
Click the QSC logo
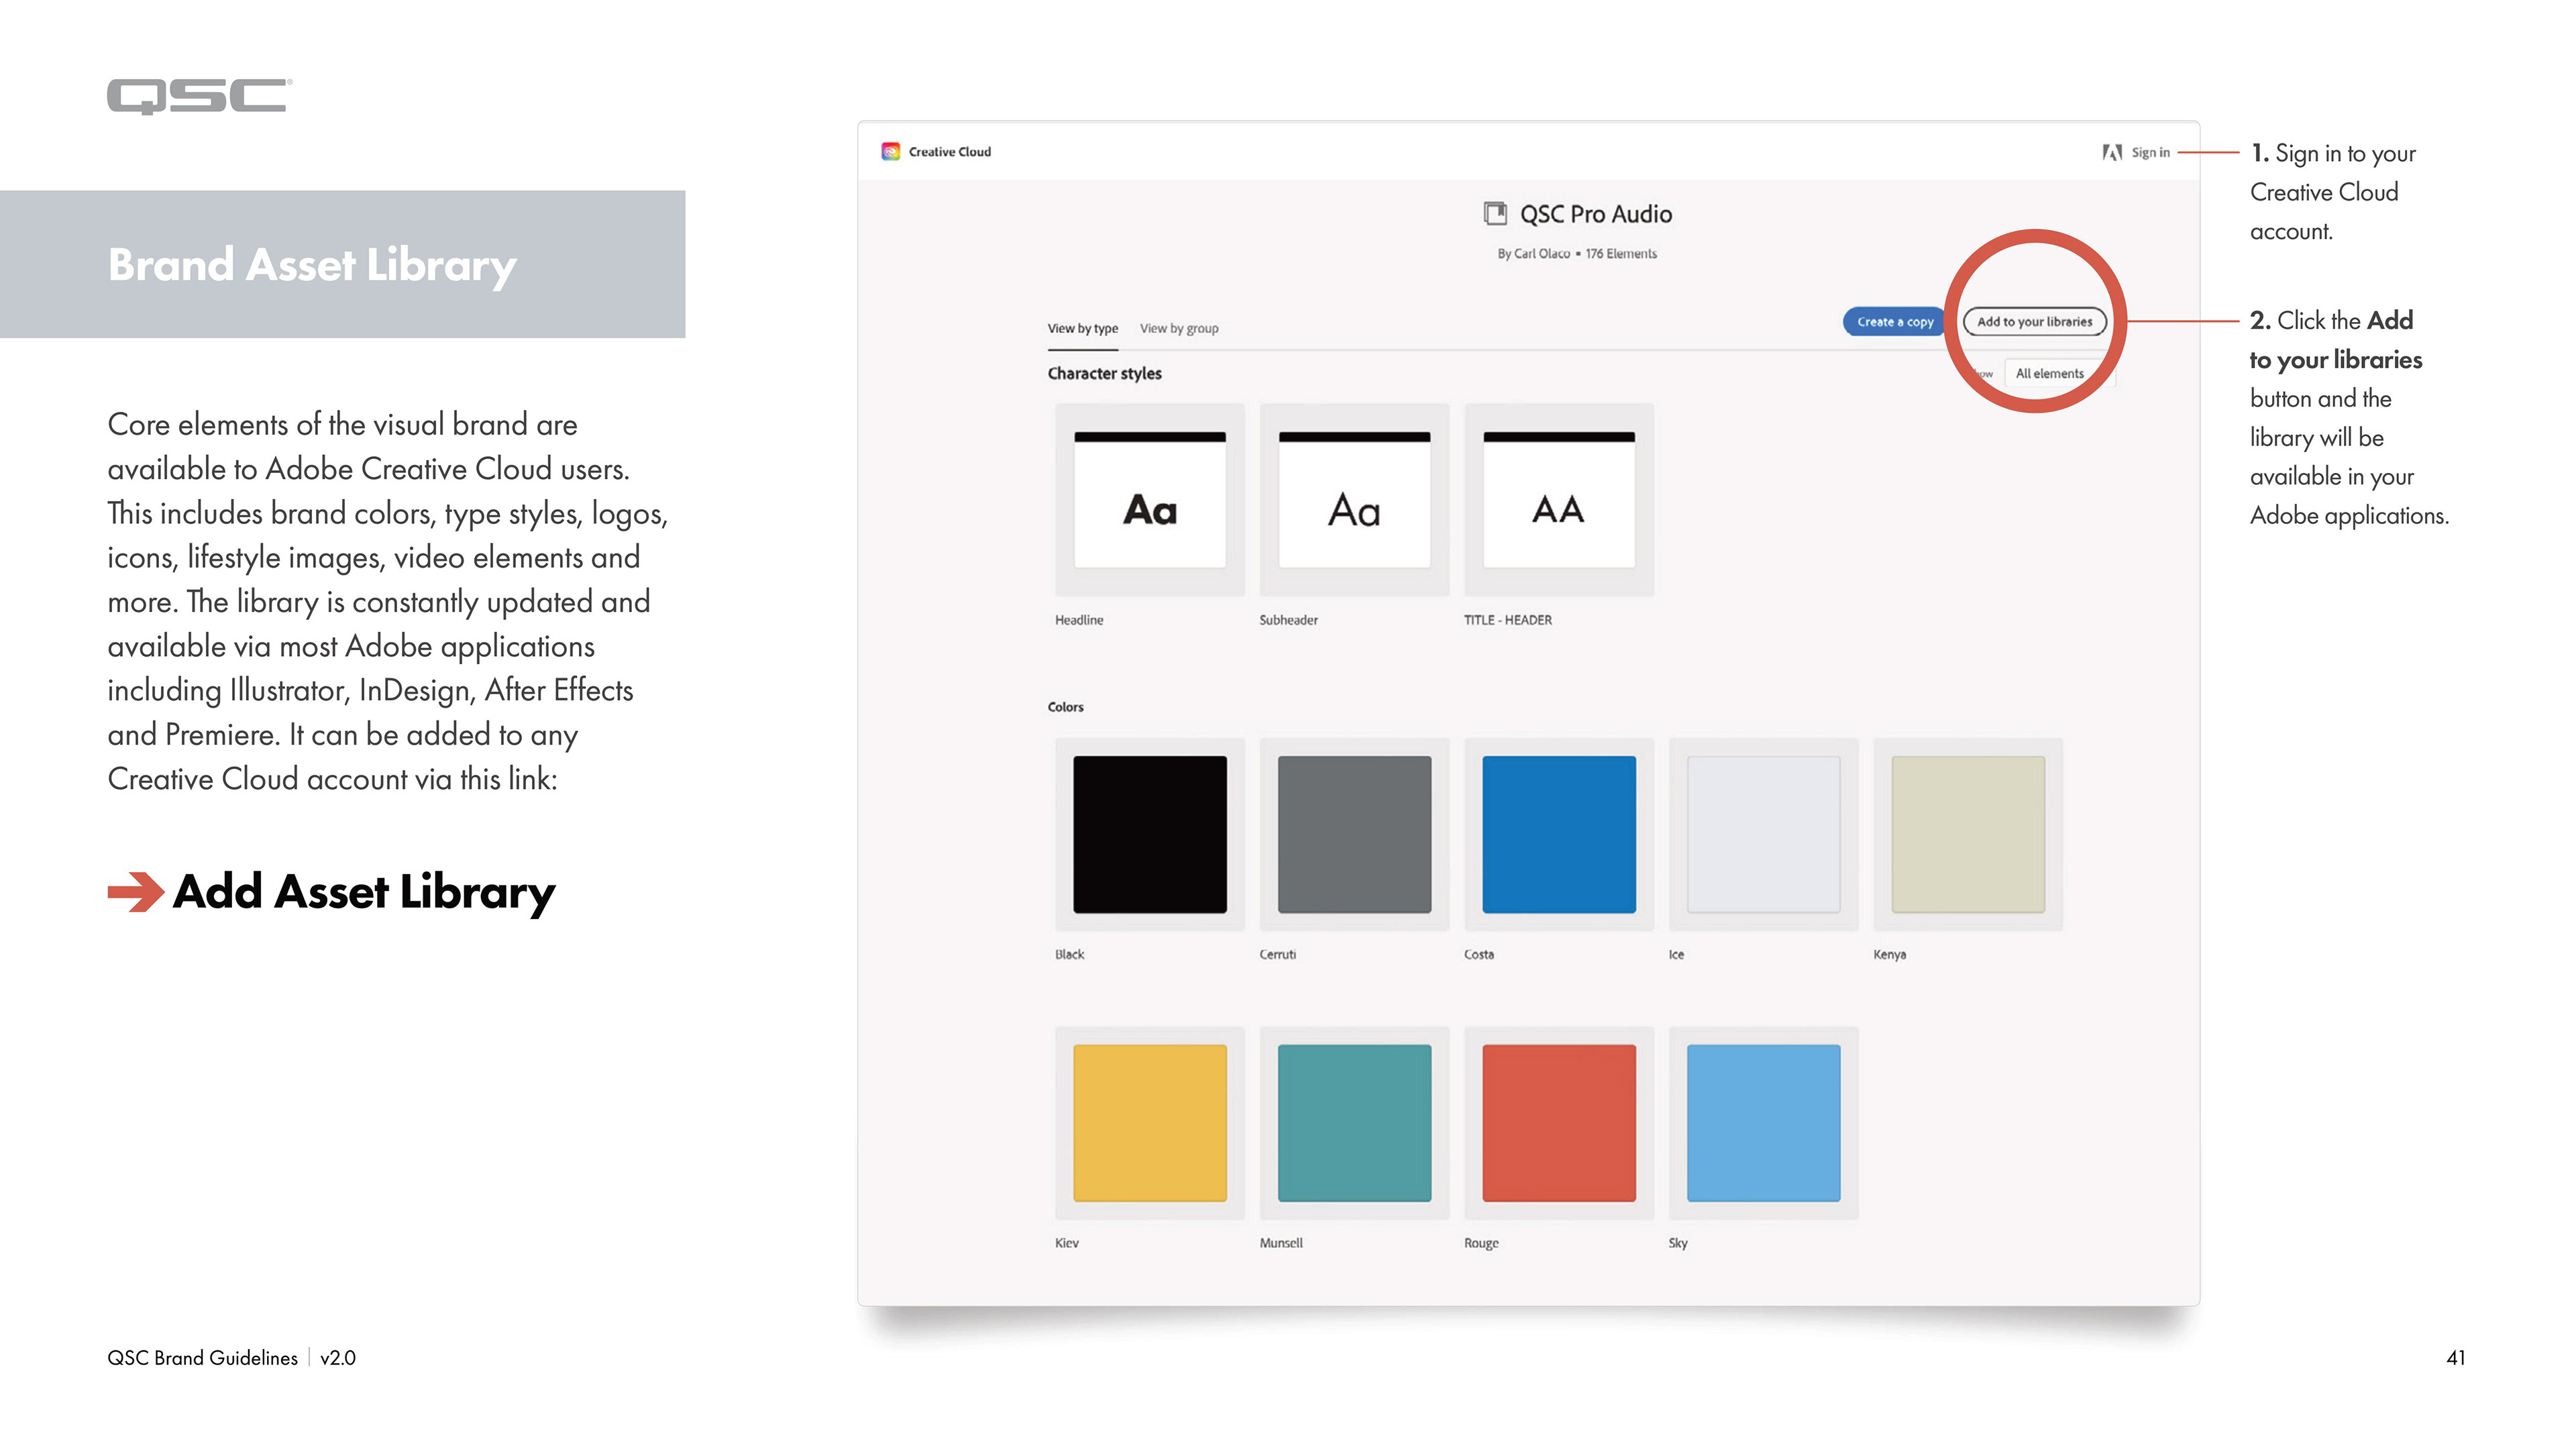tap(199, 97)
